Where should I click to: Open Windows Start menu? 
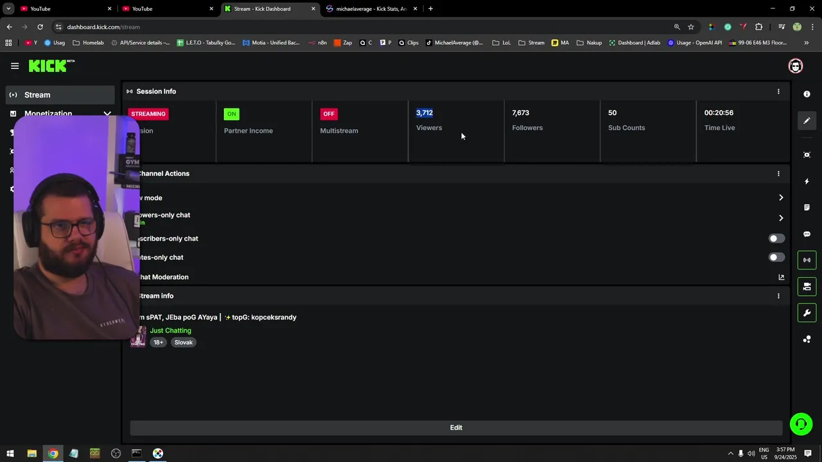click(x=10, y=454)
